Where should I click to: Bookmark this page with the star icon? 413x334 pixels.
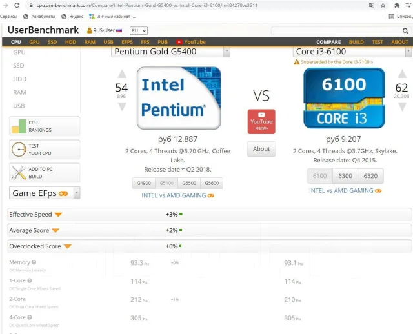click(383, 5)
